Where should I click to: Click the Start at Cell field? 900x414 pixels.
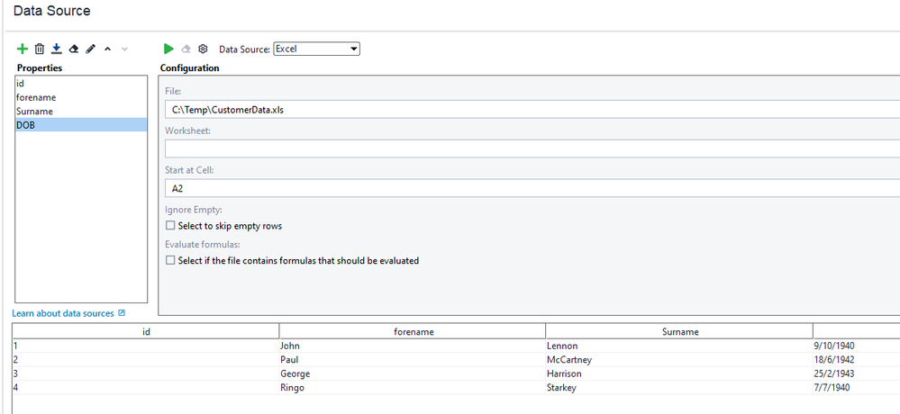click(x=532, y=188)
